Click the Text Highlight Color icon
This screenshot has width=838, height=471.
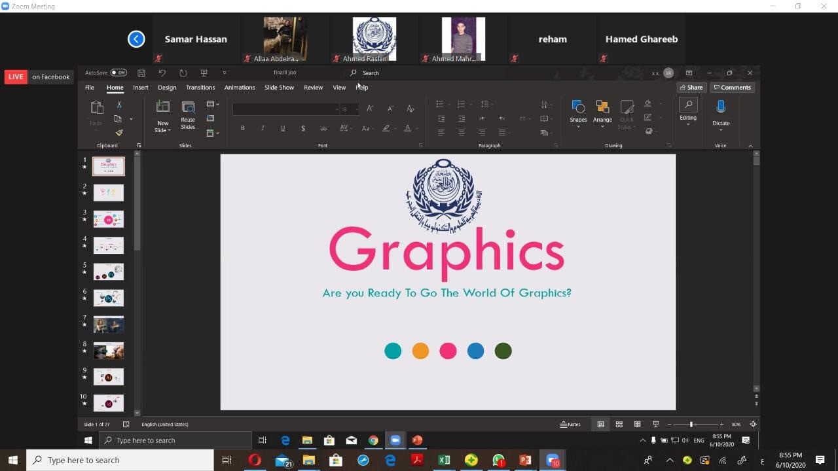386,128
